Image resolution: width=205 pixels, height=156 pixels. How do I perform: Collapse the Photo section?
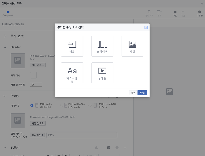(5, 96)
